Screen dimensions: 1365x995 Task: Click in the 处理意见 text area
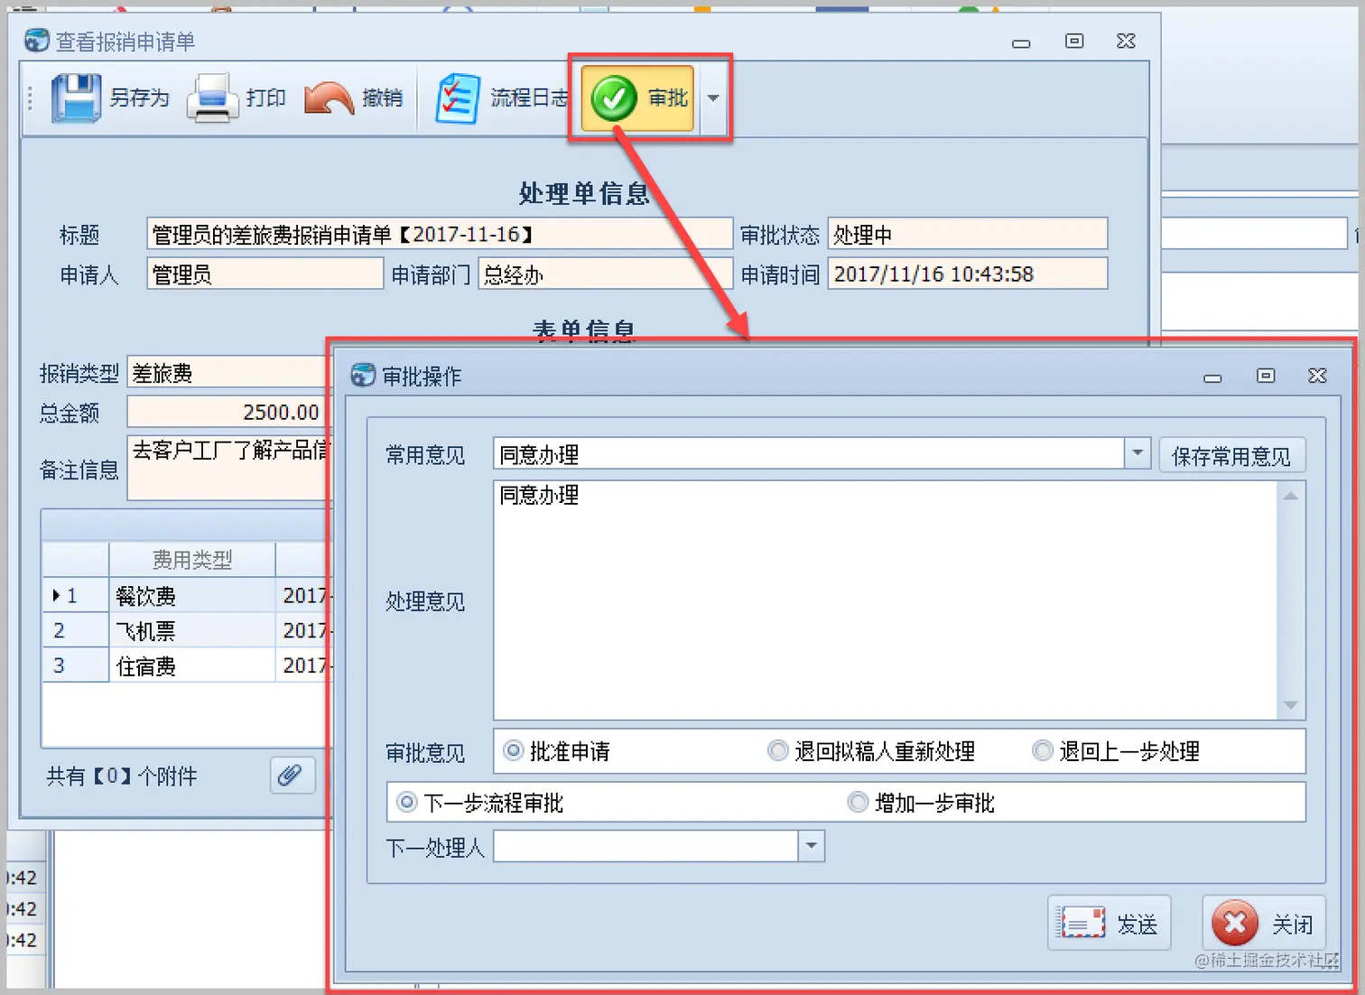[x=885, y=600]
